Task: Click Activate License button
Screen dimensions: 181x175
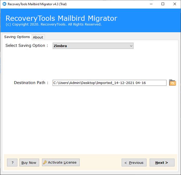Action: (61, 162)
